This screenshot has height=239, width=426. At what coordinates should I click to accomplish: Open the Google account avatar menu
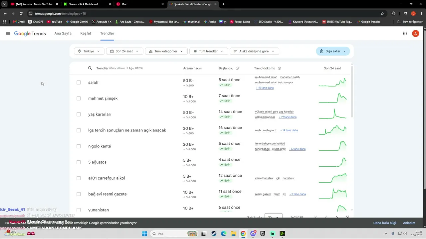point(415,34)
